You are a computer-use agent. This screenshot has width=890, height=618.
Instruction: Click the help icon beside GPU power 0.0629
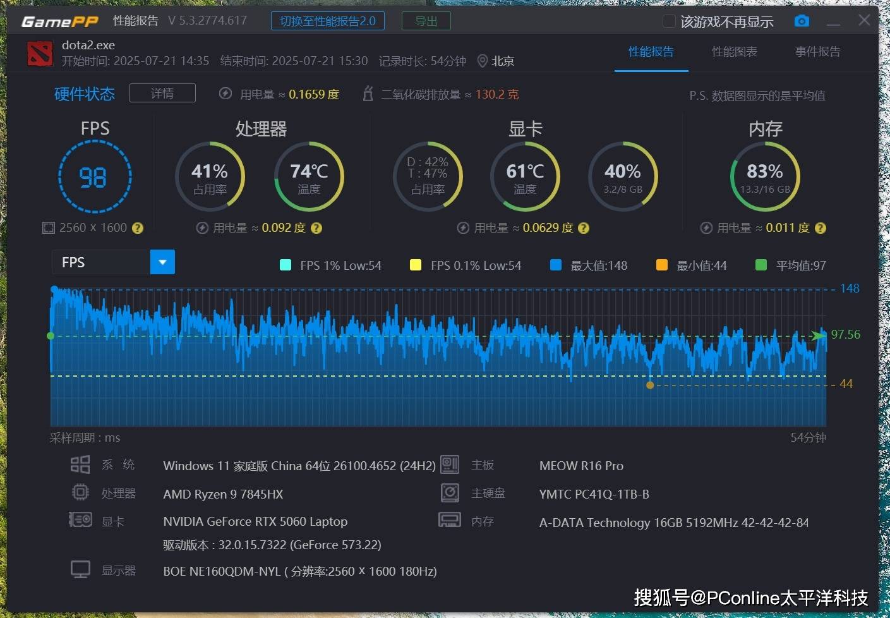584,228
